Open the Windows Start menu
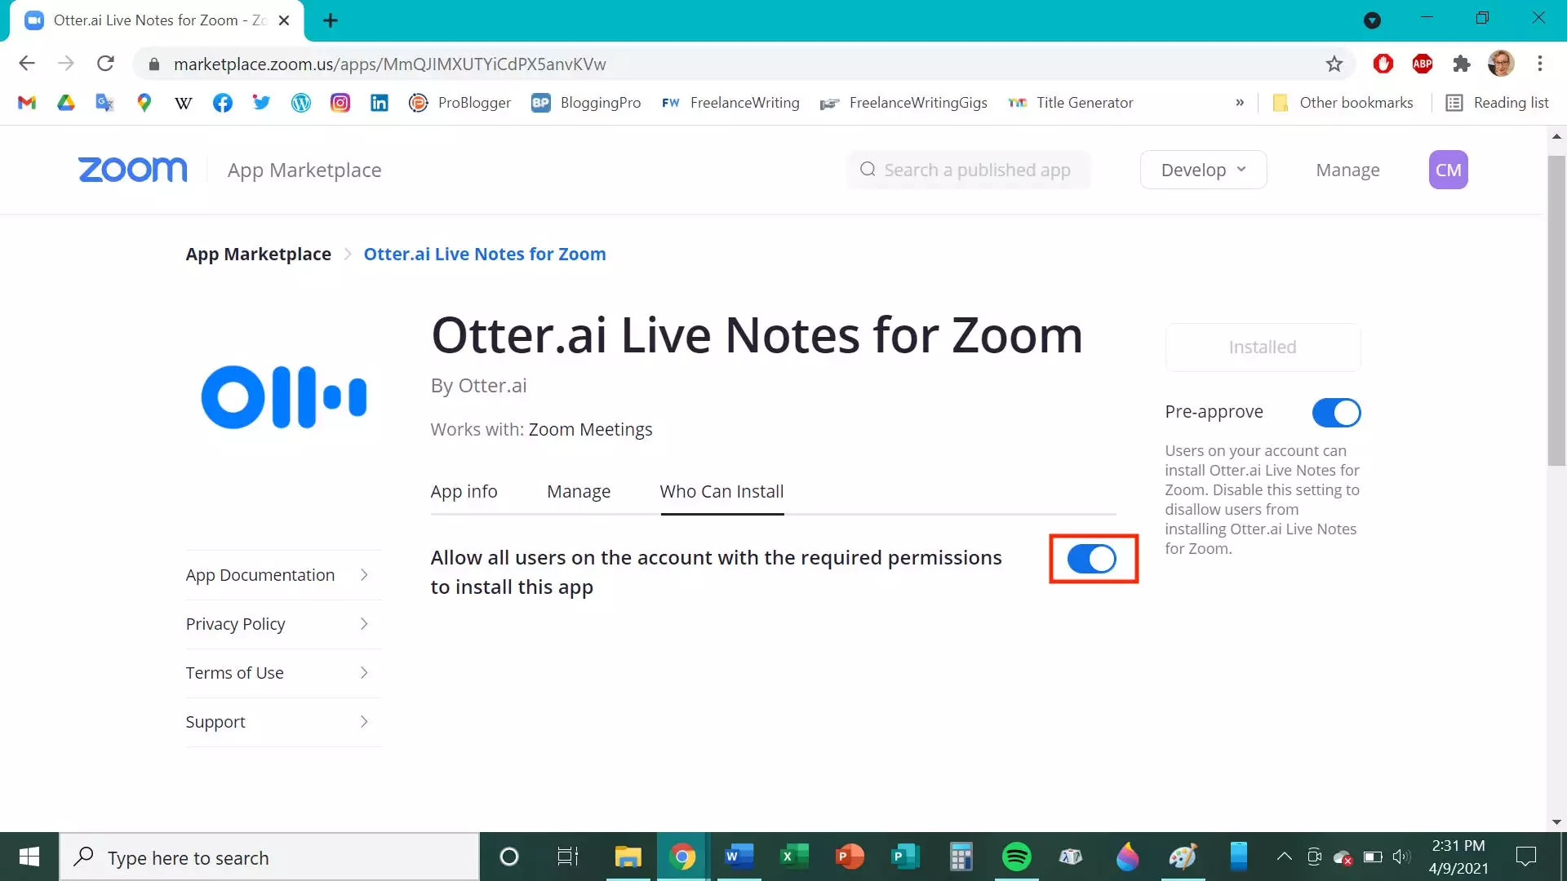Image resolution: width=1567 pixels, height=881 pixels. [x=29, y=857]
